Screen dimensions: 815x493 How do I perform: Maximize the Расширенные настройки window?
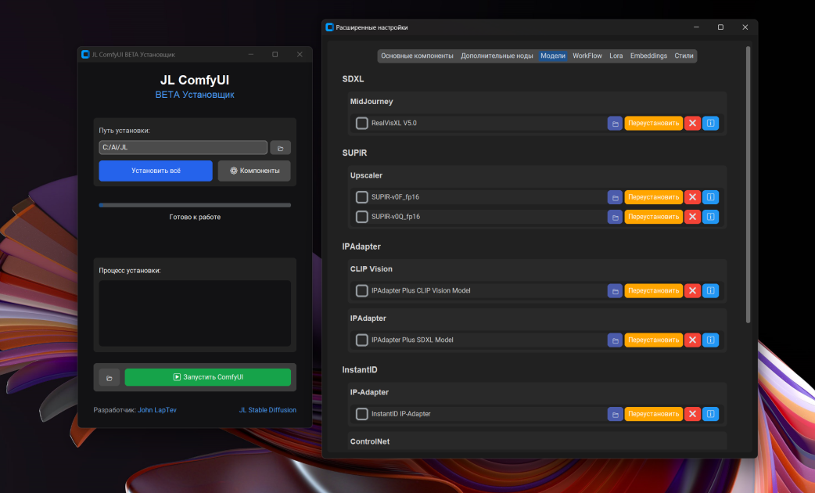pyautogui.click(x=720, y=27)
